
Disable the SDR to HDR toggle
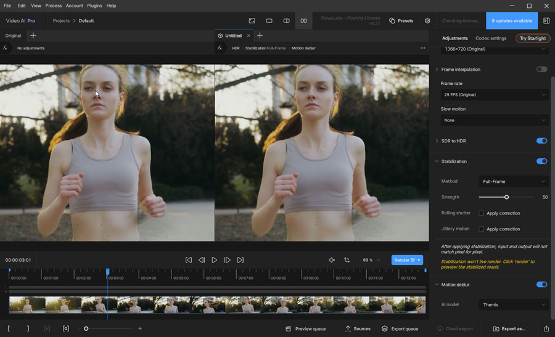pyautogui.click(x=541, y=140)
